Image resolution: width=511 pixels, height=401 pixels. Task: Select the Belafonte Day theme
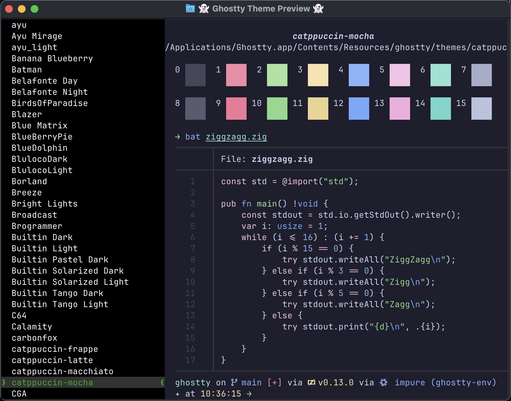(x=45, y=81)
